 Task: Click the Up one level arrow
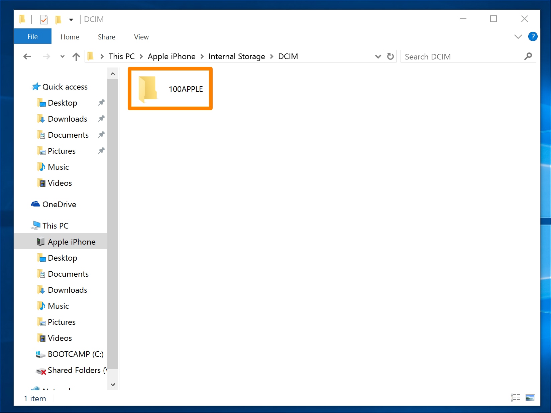pyautogui.click(x=76, y=56)
